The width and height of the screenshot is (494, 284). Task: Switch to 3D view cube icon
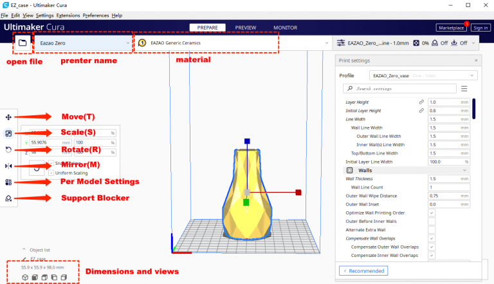25,278
